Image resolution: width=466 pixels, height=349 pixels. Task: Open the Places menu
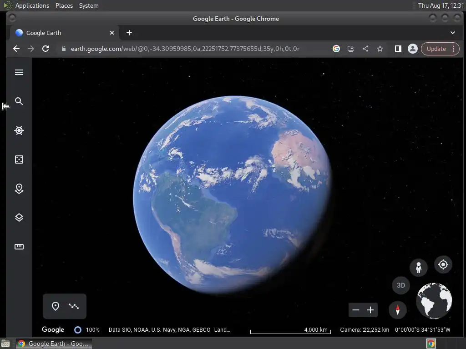tap(64, 5)
